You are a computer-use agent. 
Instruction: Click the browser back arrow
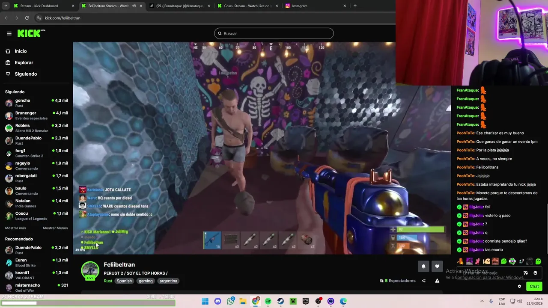click(x=6, y=18)
